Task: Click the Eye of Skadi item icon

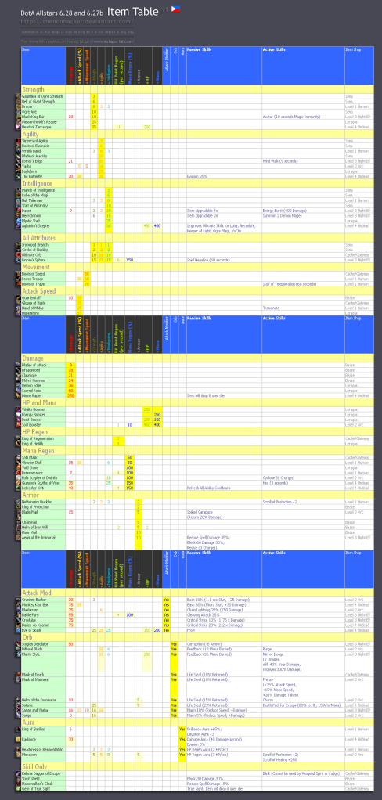Action: pyautogui.click(x=18, y=630)
